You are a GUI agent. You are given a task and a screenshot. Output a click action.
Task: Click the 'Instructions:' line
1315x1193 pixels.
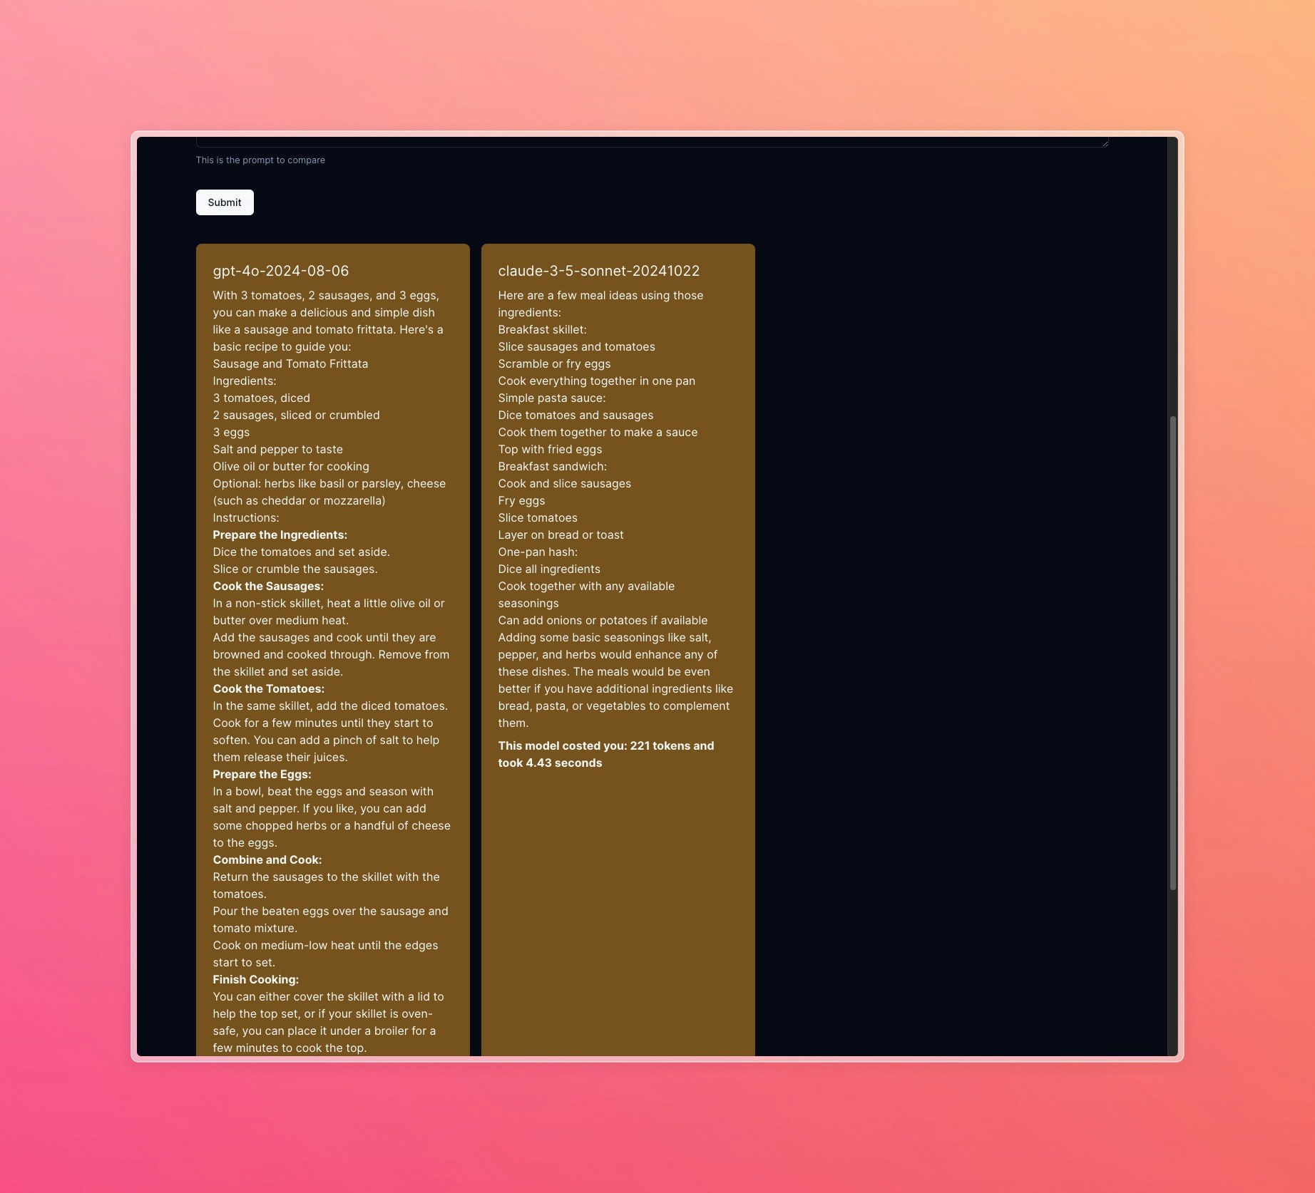pyautogui.click(x=246, y=517)
